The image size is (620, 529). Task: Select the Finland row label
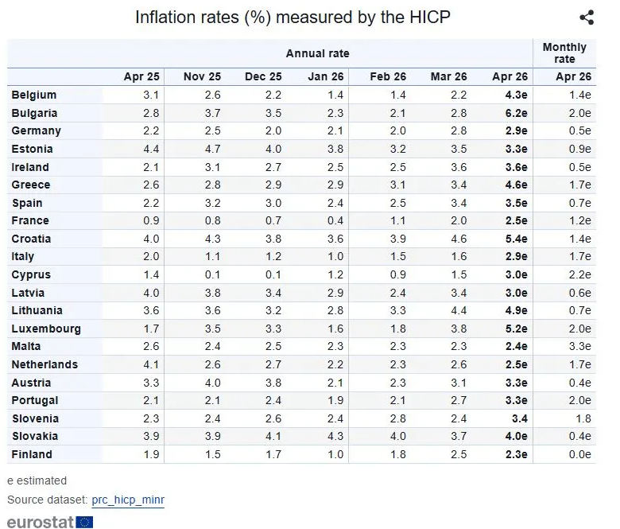[32, 454]
